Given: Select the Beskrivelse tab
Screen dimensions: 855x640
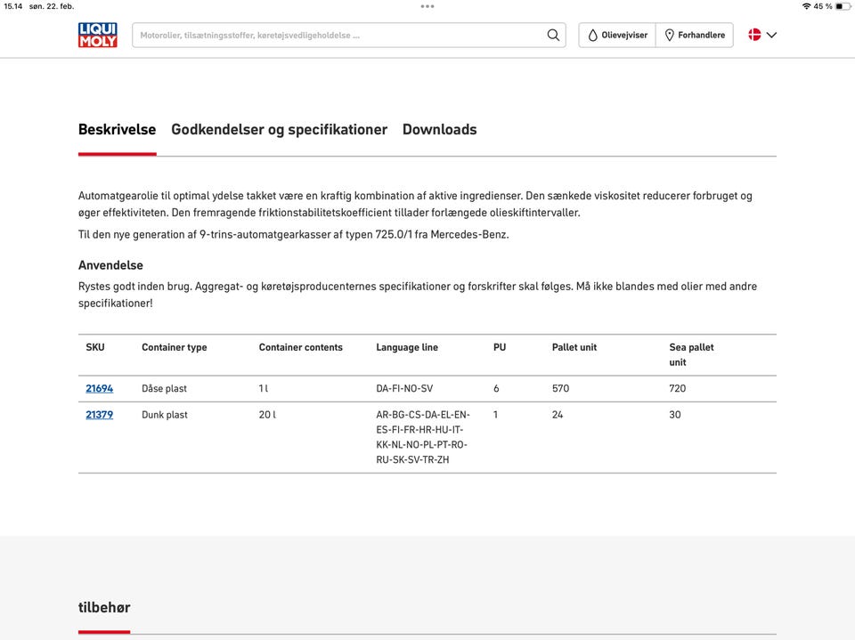Looking at the screenshot, I should pos(117,130).
